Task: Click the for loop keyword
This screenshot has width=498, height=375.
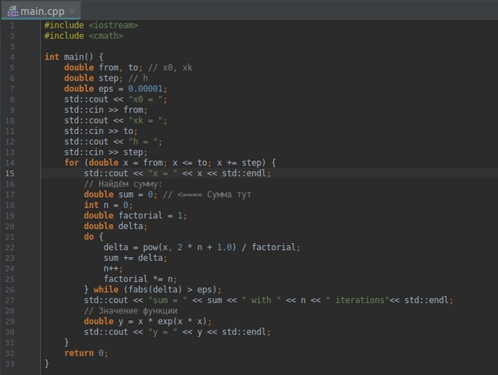Action: [72, 162]
